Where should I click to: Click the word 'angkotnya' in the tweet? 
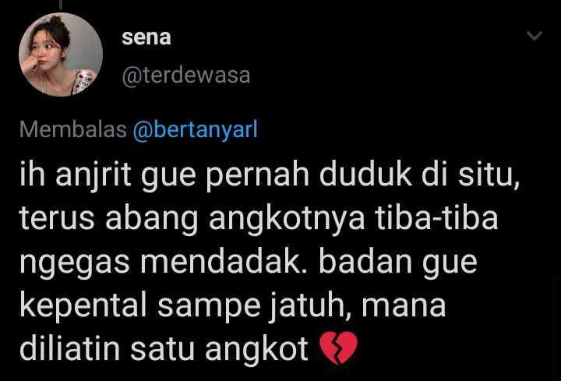(287, 220)
